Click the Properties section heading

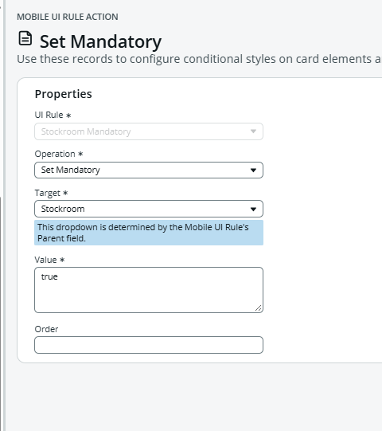[x=63, y=94]
